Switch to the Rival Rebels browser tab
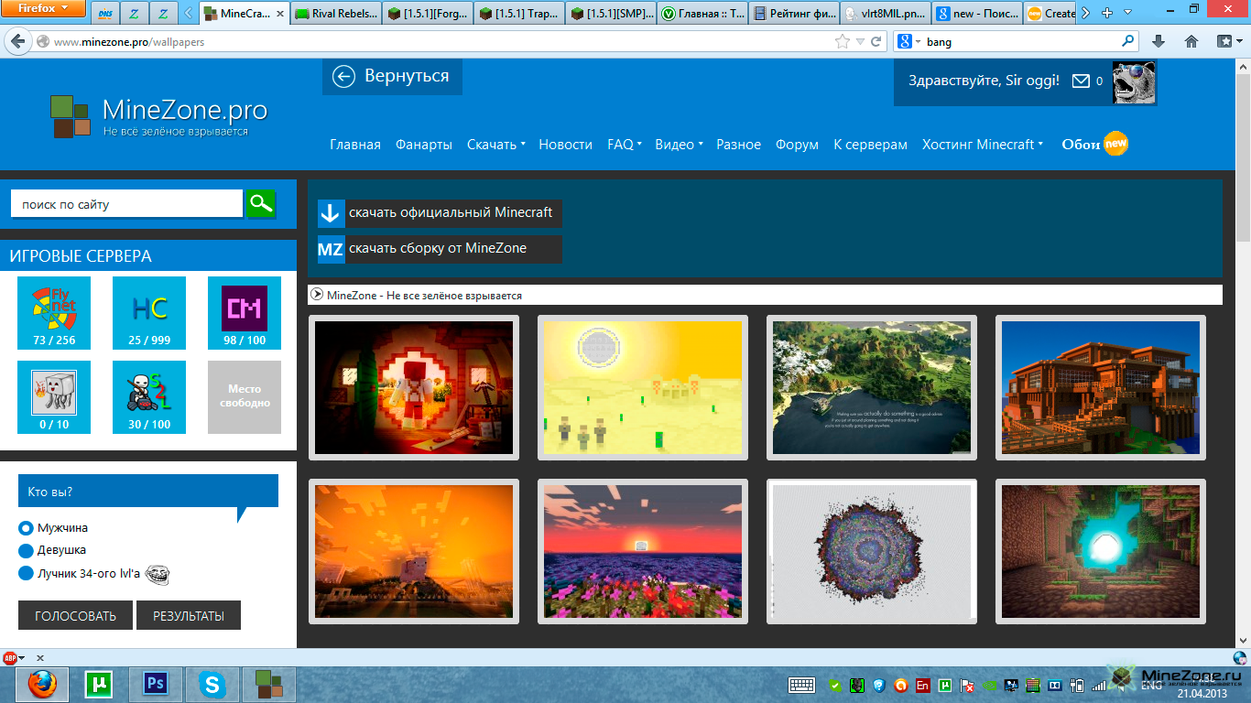 click(334, 14)
